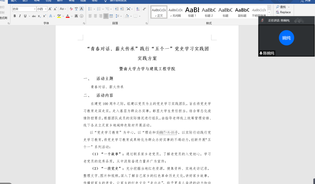Decrease font size with shrink font icon
Screen dimensions: 315x184
pyautogui.click(x=55, y=9)
